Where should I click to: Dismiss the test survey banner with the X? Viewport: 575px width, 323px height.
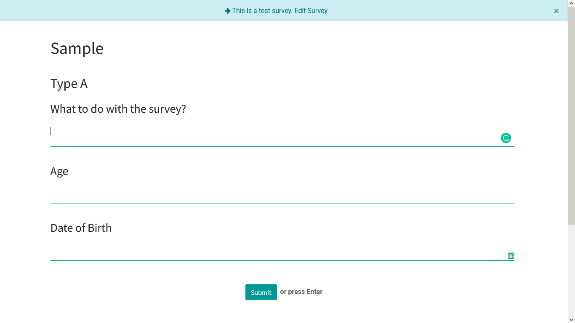click(x=556, y=11)
